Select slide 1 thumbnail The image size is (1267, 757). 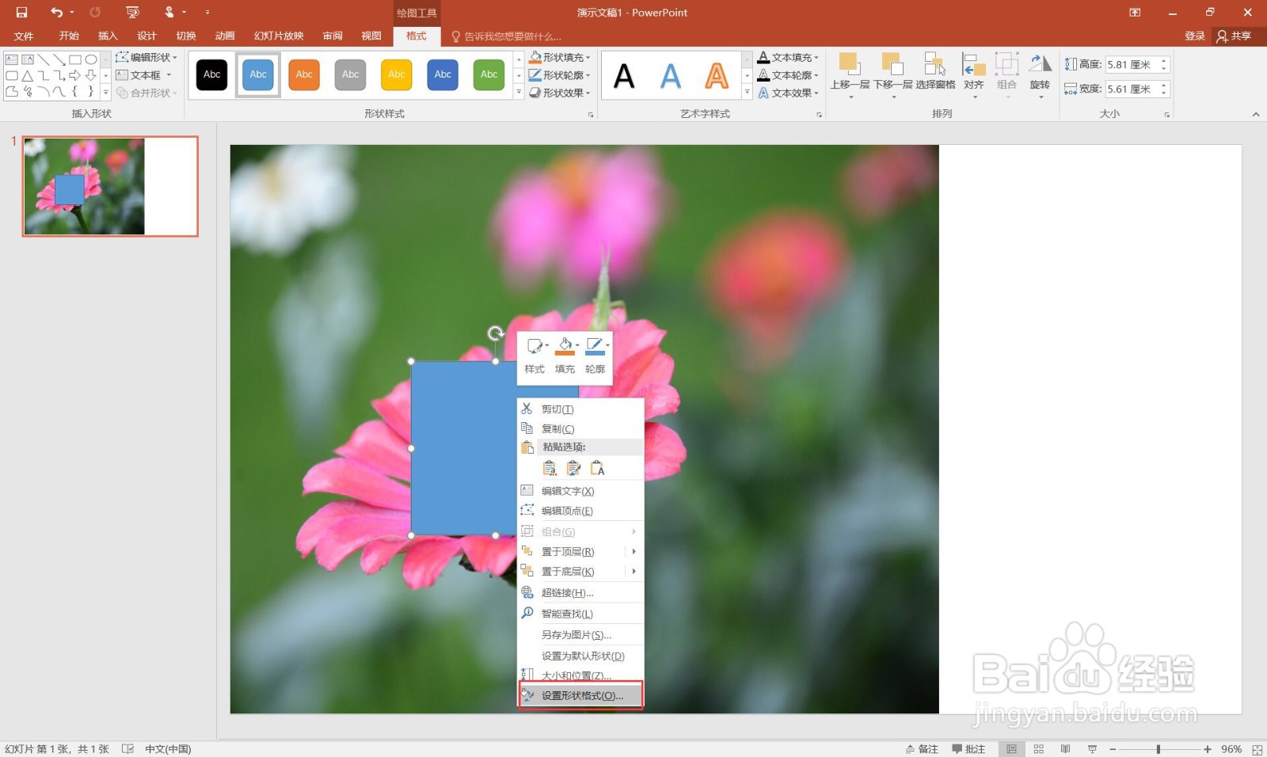click(110, 186)
